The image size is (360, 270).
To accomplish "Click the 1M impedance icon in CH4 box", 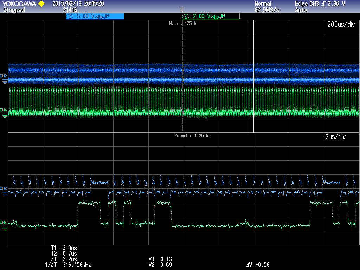I will coord(222,16).
